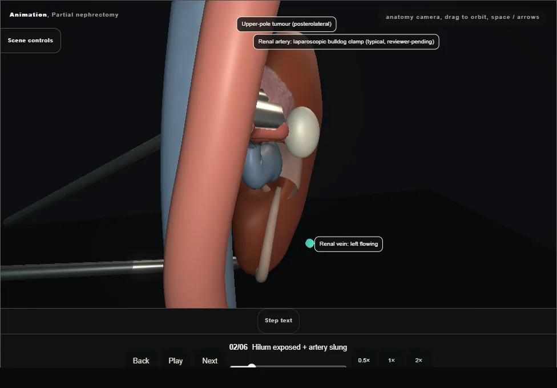Click the anatomy camera hint text
This screenshot has width=557, height=388.
point(462,17)
